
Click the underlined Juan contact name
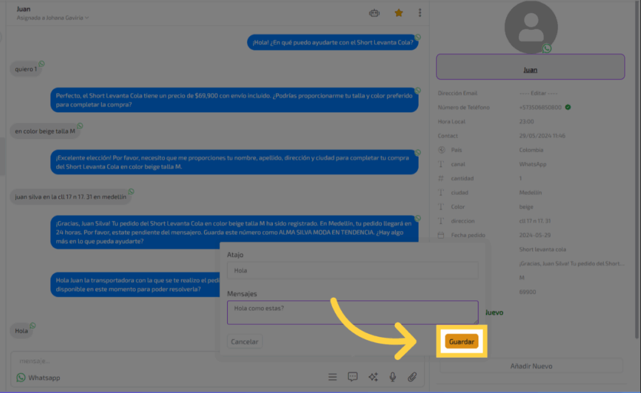click(530, 70)
